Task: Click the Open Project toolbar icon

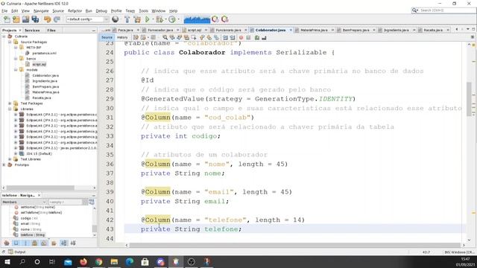Action: (25, 19)
